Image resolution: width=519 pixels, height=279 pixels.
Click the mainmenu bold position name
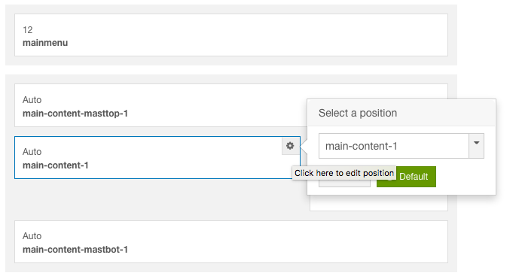(45, 43)
